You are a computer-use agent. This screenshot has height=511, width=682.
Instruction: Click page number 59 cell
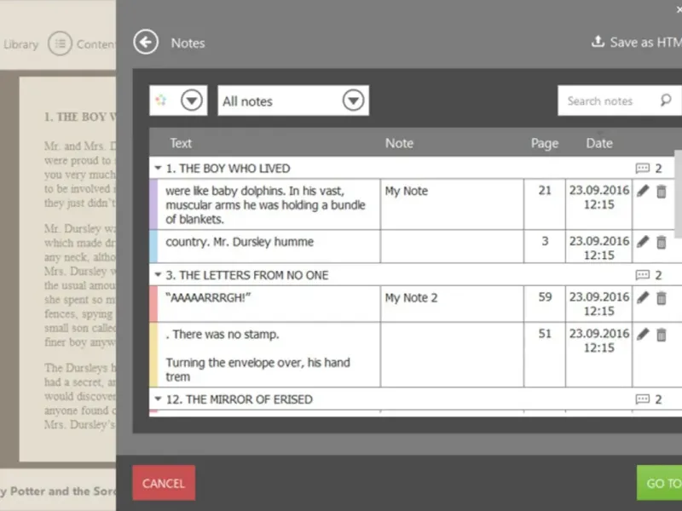pyautogui.click(x=545, y=304)
